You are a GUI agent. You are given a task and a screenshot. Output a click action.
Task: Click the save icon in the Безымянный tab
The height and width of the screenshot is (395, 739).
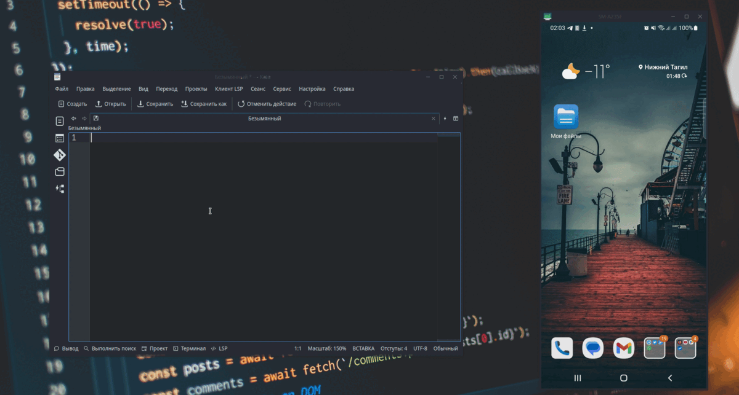click(96, 119)
